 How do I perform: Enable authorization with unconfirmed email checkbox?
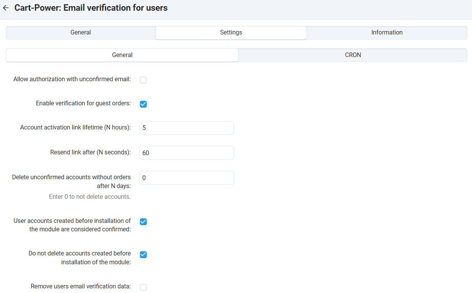[143, 80]
